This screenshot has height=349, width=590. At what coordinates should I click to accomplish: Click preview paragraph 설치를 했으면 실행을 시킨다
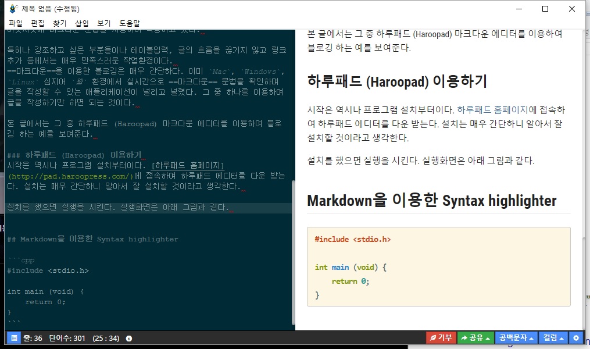421,161
